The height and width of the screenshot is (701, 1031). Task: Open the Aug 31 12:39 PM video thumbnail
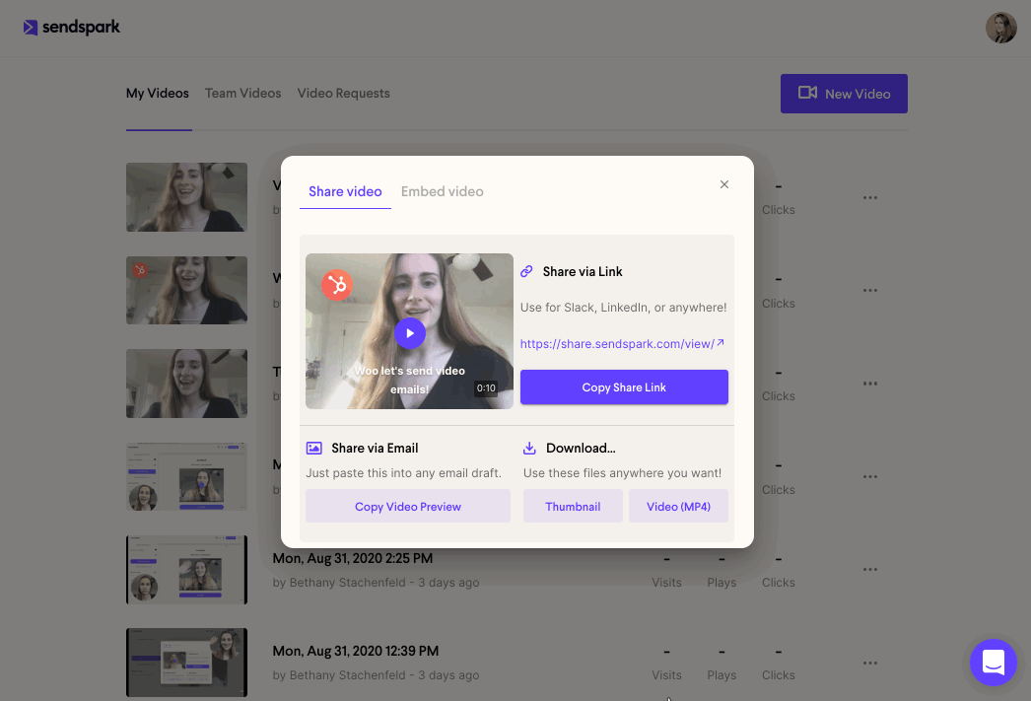[x=186, y=663]
